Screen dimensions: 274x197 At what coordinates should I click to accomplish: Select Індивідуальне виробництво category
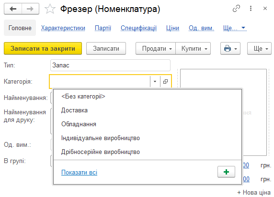click(x=148, y=138)
